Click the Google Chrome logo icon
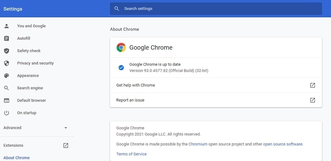The width and height of the screenshot is (331, 161). [121, 47]
